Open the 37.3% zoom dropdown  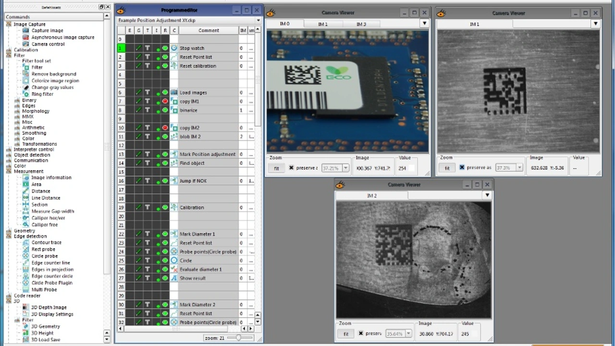(x=519, y=168)
